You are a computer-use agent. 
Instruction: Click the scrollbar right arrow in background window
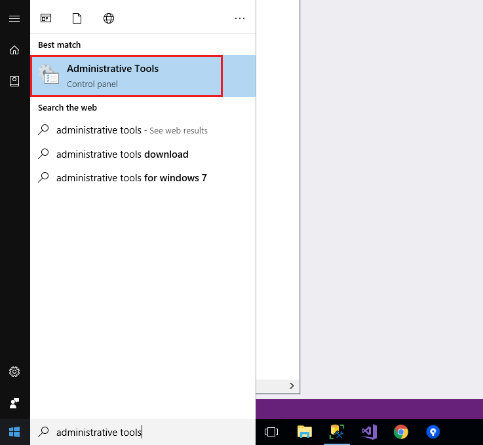[292, 385]
